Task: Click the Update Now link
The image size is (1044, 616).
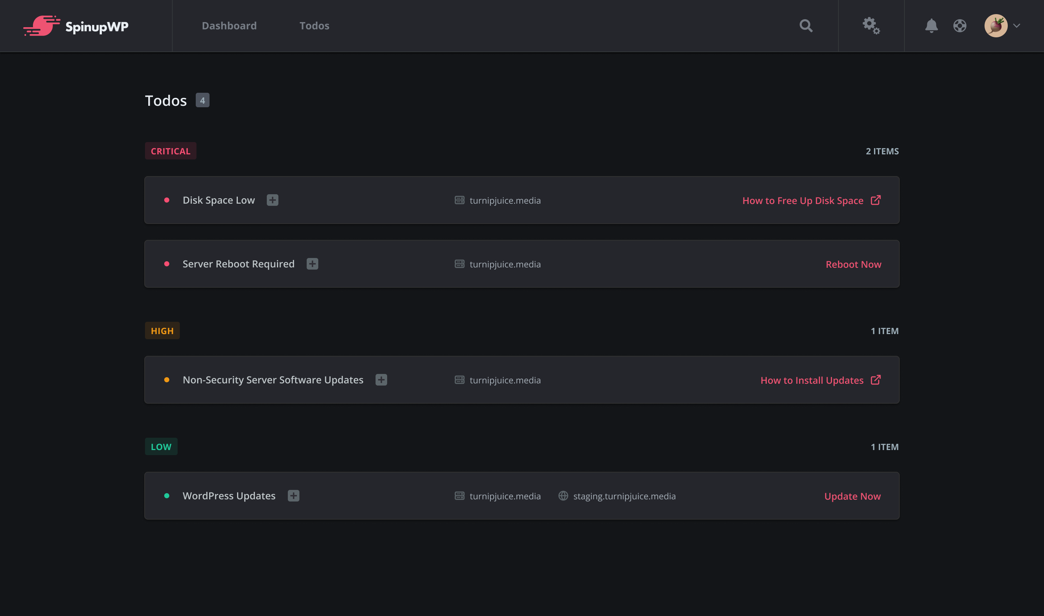Action: click(853, 496)
